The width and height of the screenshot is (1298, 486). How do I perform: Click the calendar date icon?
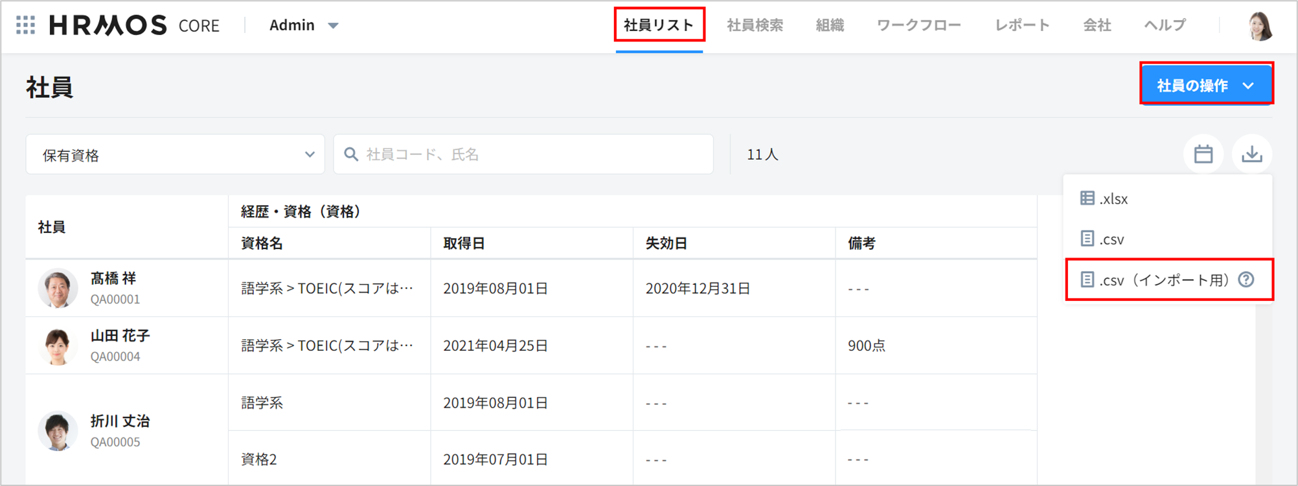[1203, 154]
